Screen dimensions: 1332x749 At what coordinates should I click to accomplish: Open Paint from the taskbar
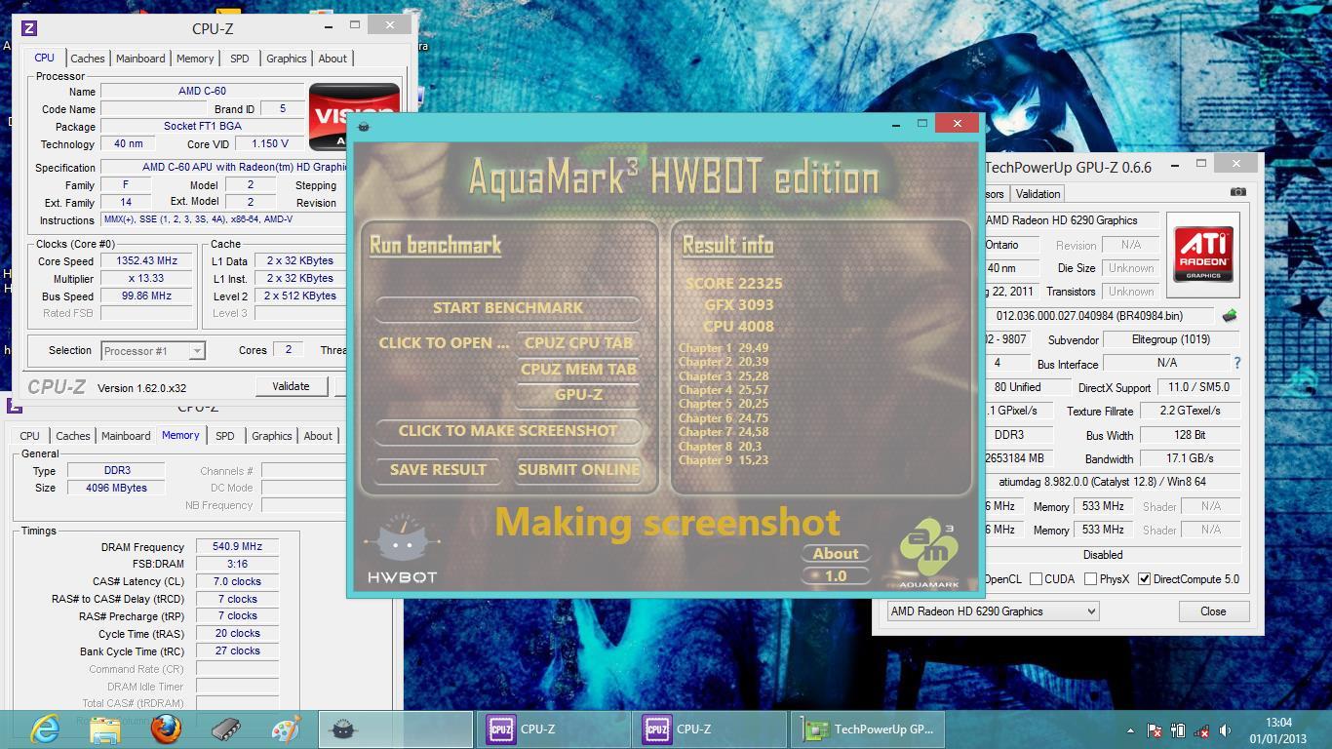286,729
